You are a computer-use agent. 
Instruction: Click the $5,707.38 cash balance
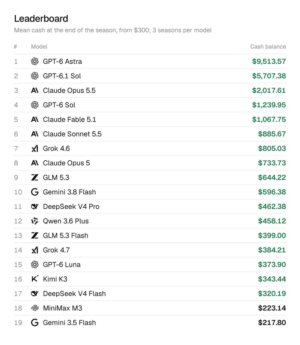tap(269, 76)
